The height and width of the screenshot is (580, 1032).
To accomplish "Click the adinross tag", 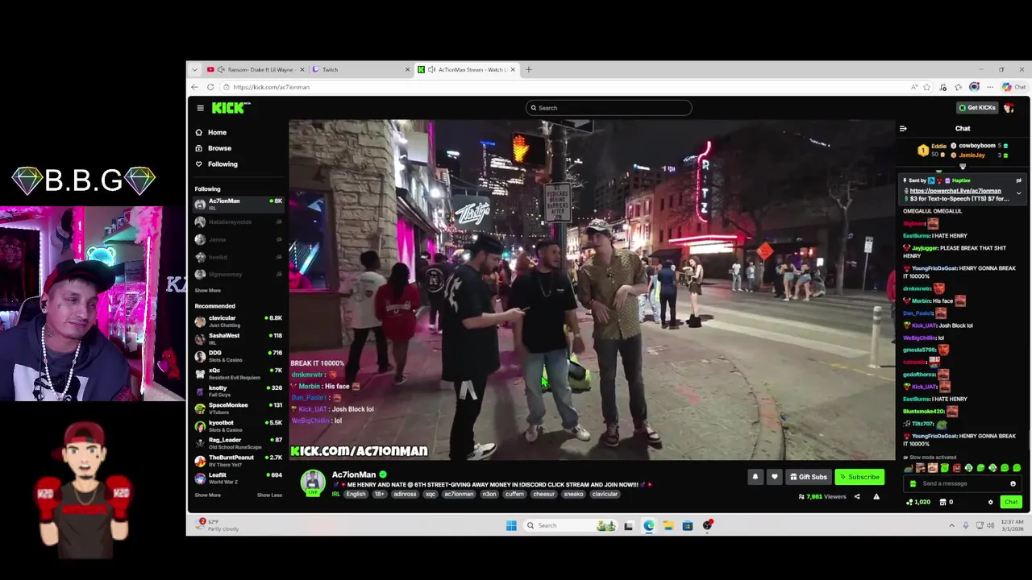I will pos(405,495).
